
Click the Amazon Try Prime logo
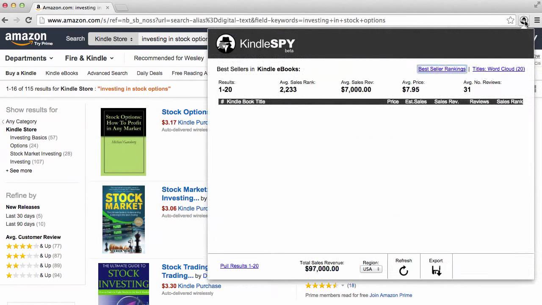[x=29, y=39]
